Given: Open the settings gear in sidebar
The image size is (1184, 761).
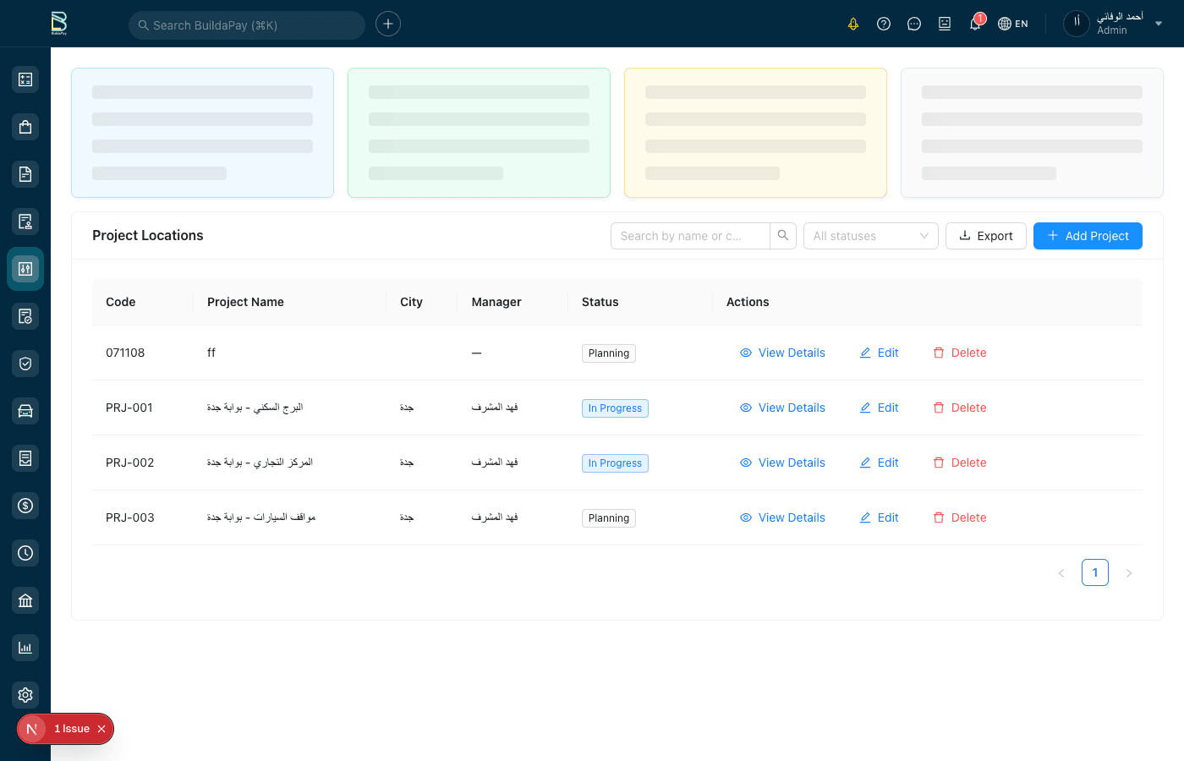Looking at the screenshot, I should 25,695.
